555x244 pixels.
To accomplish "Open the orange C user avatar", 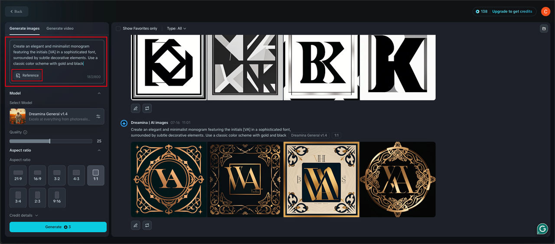I will coord(545,12).
